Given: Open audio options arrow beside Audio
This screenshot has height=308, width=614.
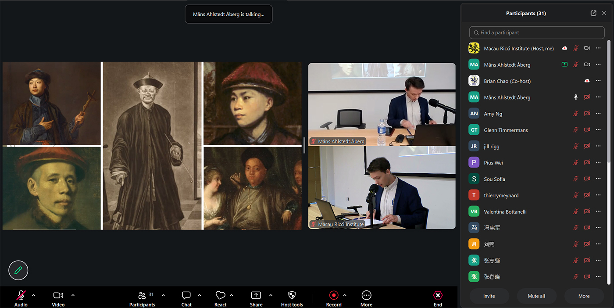Looking at the screenshot, I should pos(34,295).
